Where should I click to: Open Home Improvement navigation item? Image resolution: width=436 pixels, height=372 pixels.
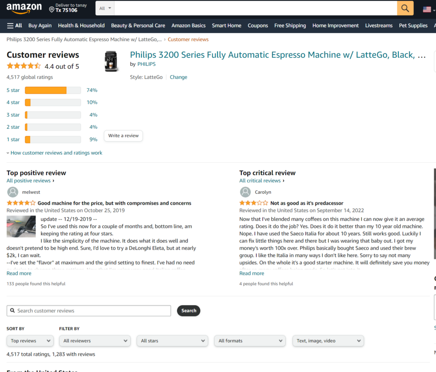point(336,26)
